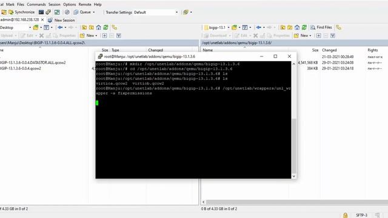Go back in remote panel history
Screen dimensions: 388x218
click(x=259, y=27)
